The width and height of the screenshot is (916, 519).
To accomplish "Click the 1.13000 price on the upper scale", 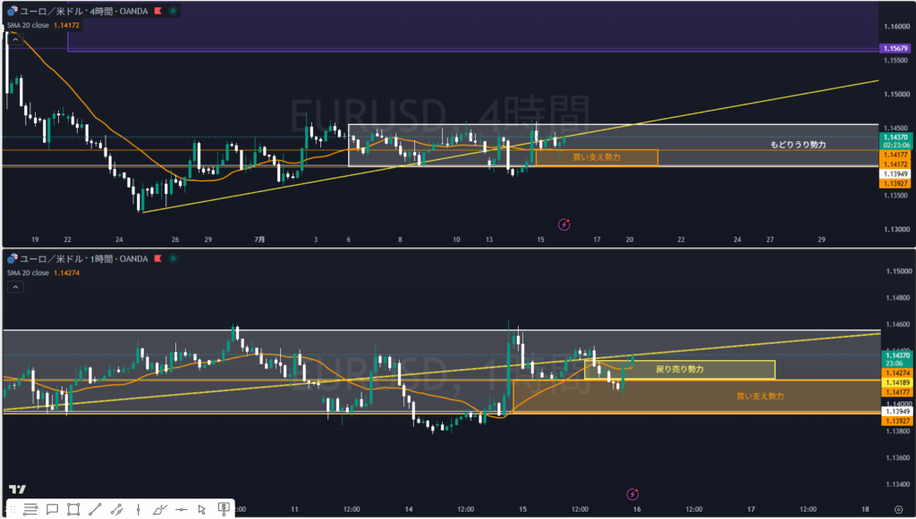I will [x=896, y=230].
